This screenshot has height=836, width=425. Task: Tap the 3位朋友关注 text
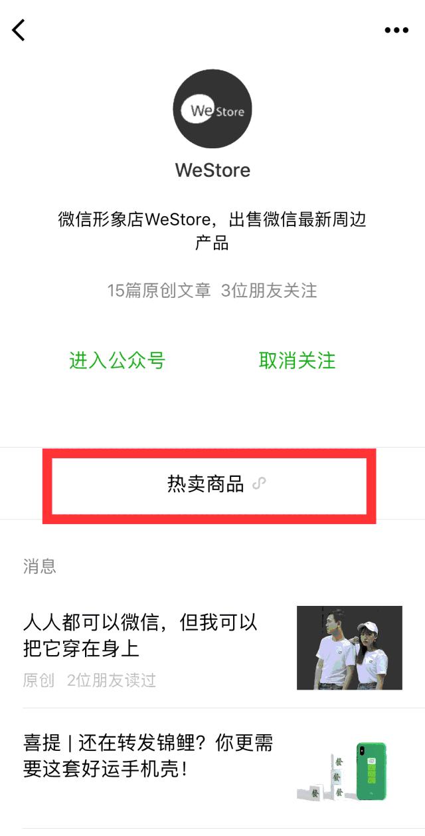click(x=269, y=291)
